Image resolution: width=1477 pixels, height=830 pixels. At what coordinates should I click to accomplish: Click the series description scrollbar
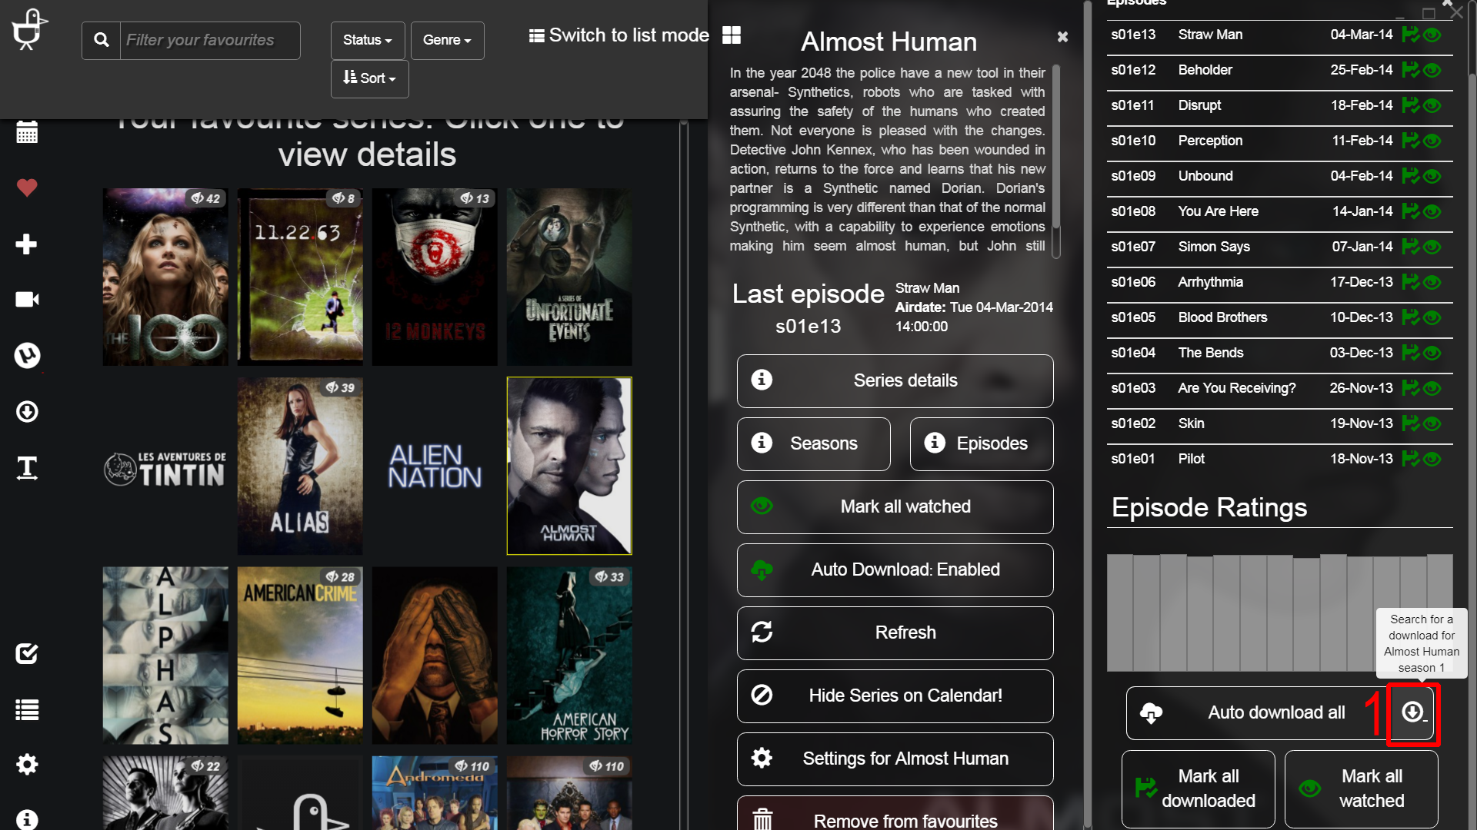(1056, 146)
